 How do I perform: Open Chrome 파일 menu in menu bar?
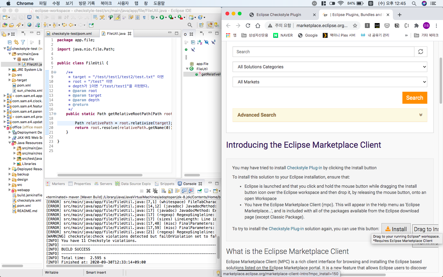tap(43, 3)
